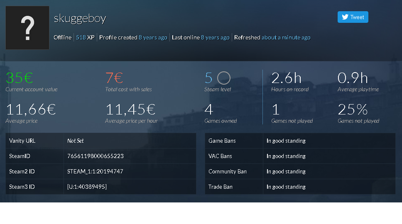Click the 'Average playtime' caption
Image resolution: width=402 pixels, height=224 pixels.
pos(358,89)
